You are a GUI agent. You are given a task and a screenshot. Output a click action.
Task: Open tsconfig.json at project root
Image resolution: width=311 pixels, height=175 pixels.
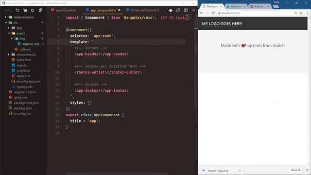pos(22,114)
